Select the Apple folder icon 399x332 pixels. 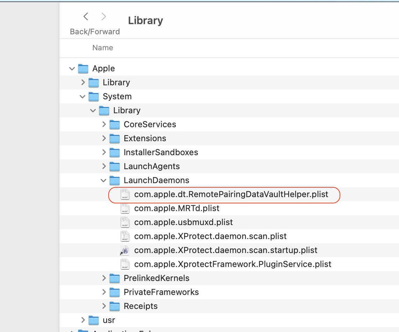click(83, 68)
